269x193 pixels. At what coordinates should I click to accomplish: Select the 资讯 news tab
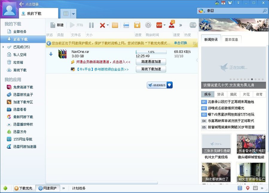coord(221,94)
